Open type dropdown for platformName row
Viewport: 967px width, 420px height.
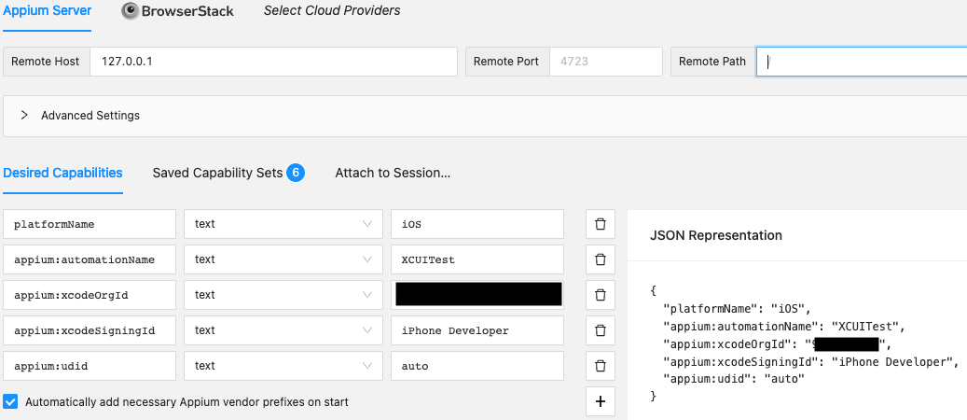(283, 224)
